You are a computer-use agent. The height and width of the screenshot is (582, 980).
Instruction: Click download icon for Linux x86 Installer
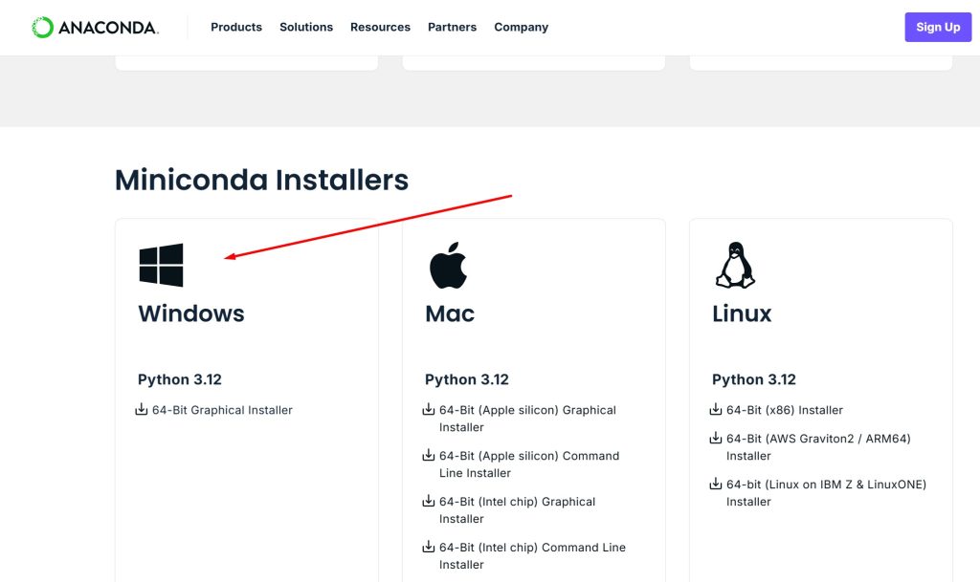click(x=716, y=410)
